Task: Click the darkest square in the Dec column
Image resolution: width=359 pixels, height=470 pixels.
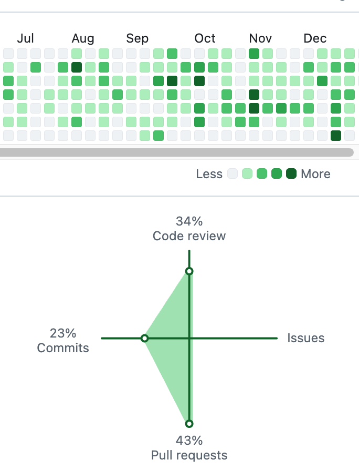Action: point(336,135)
